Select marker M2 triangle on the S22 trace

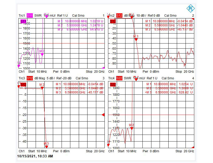[132, 128]
